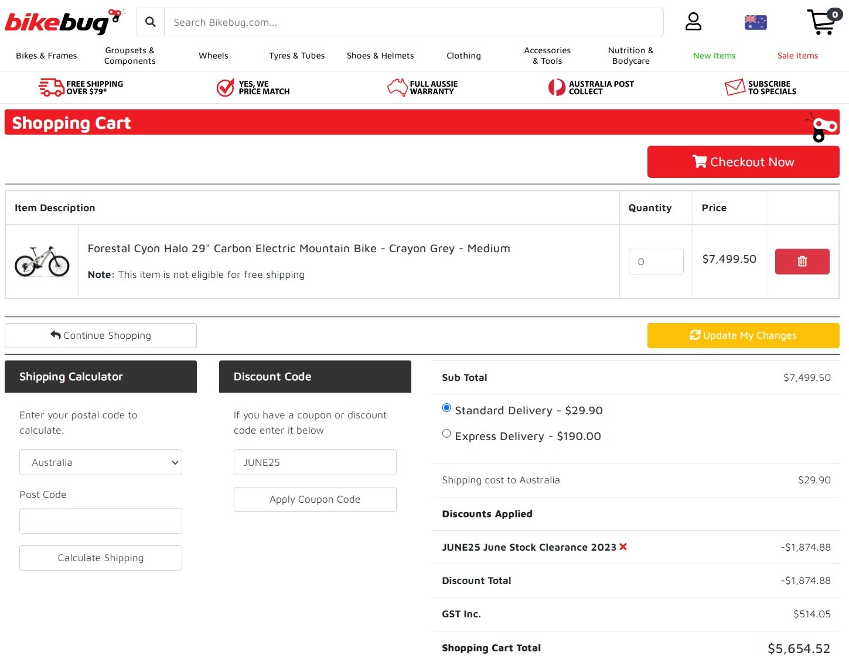Select Standard Delivery option
The width and height of the screenshot is (849, 663).
(x=446, y=408)
